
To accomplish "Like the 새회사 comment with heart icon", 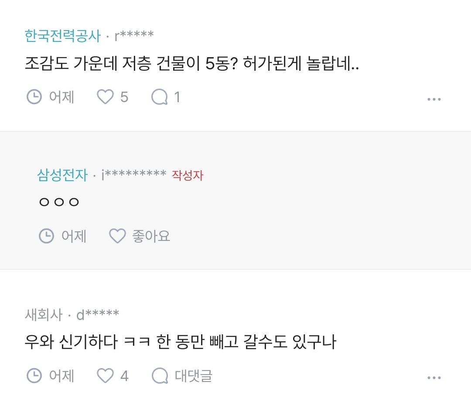I will 105,375.
